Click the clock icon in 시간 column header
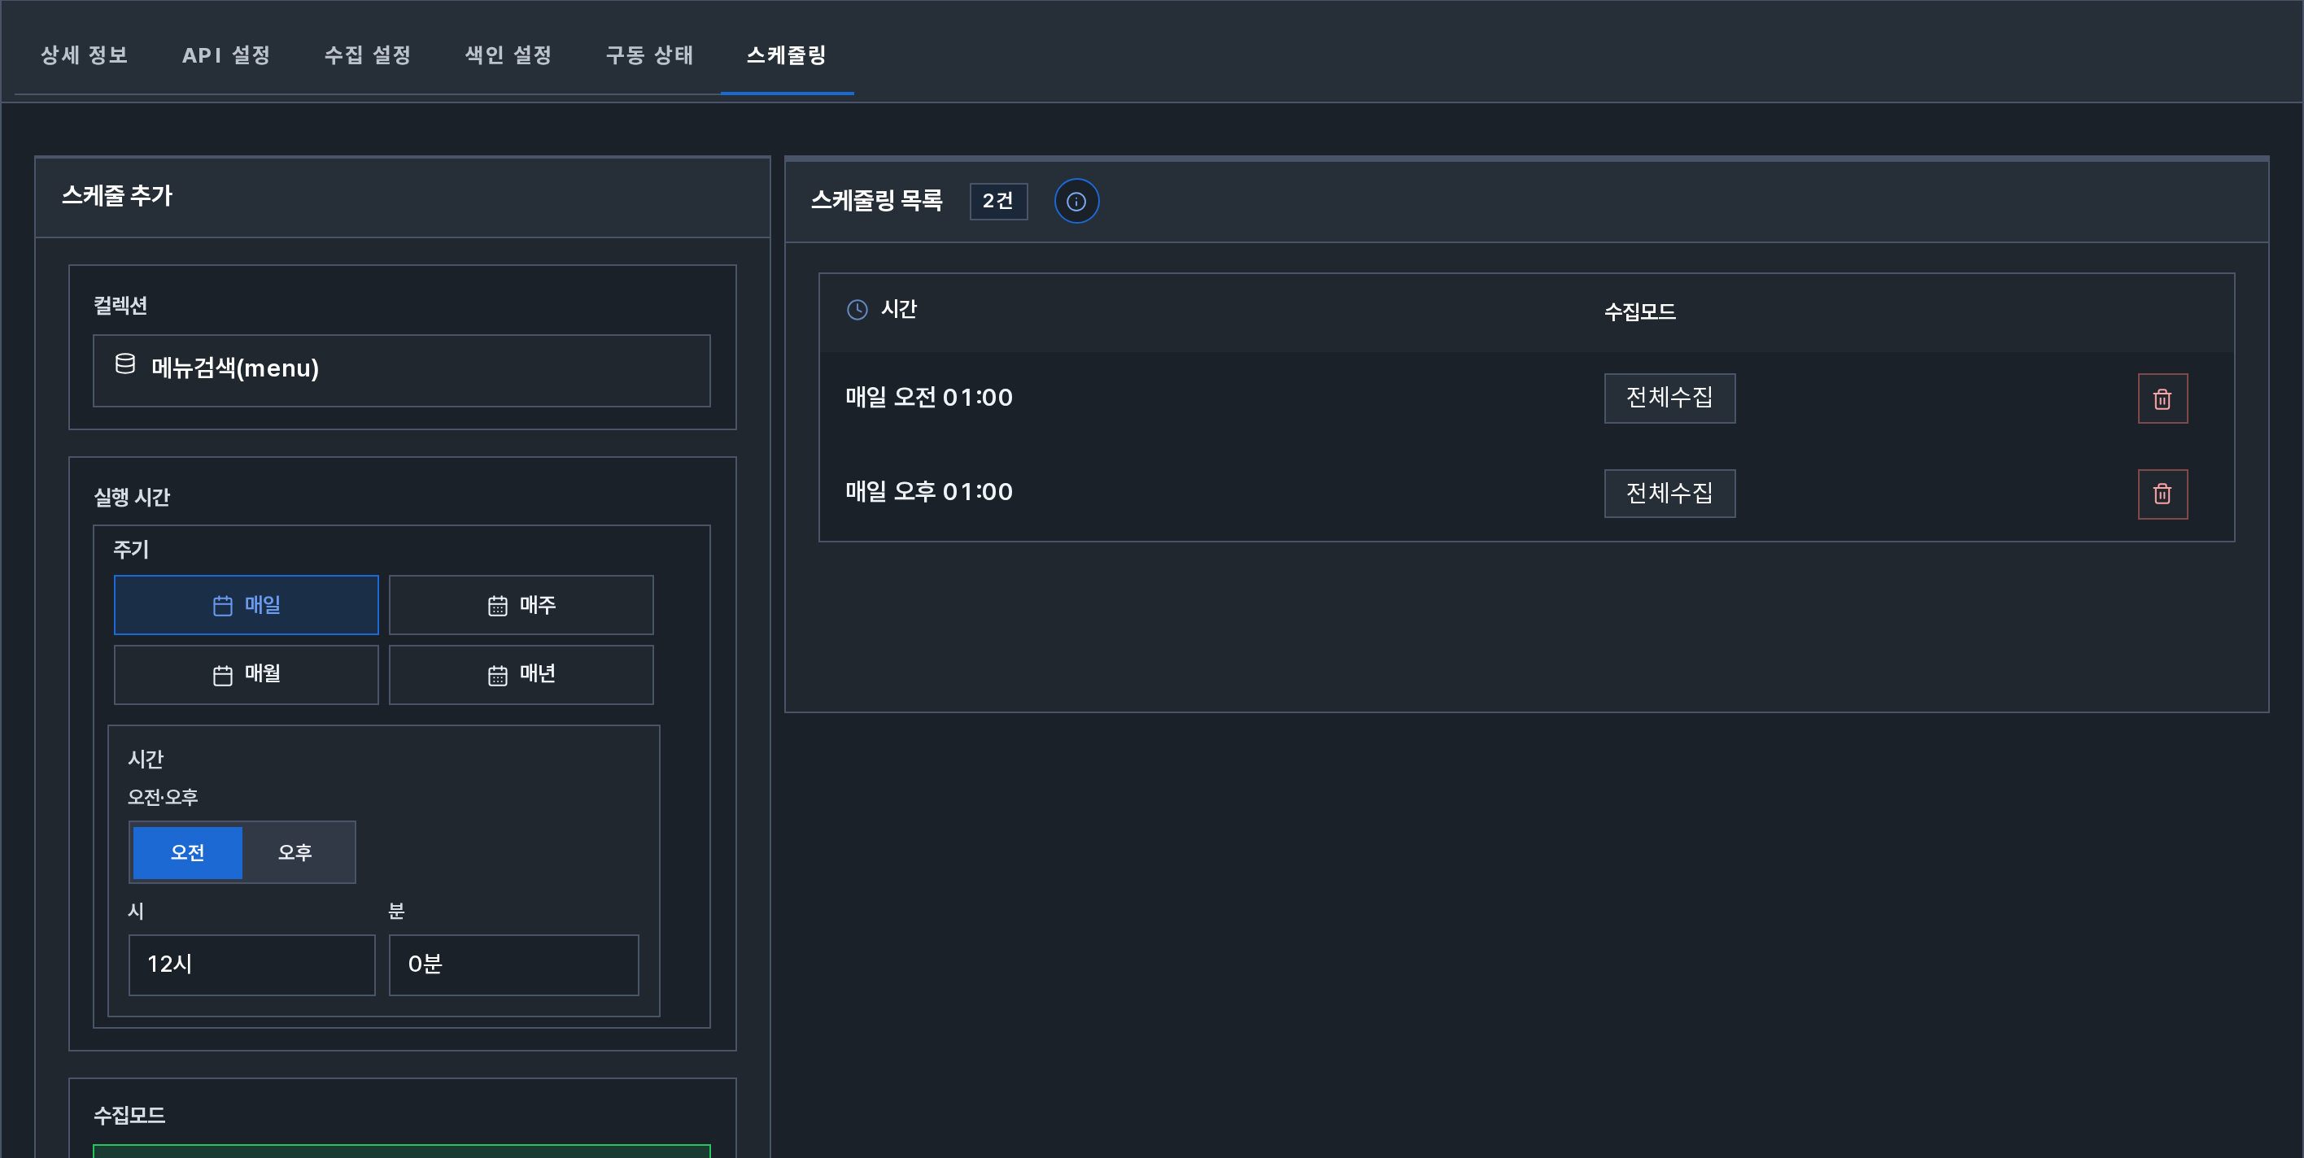The height and width of the screenshot is (1158, 2304). pos(857,309)
